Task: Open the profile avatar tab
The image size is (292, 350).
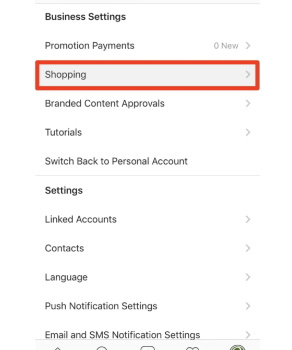Action: (238, 347)
